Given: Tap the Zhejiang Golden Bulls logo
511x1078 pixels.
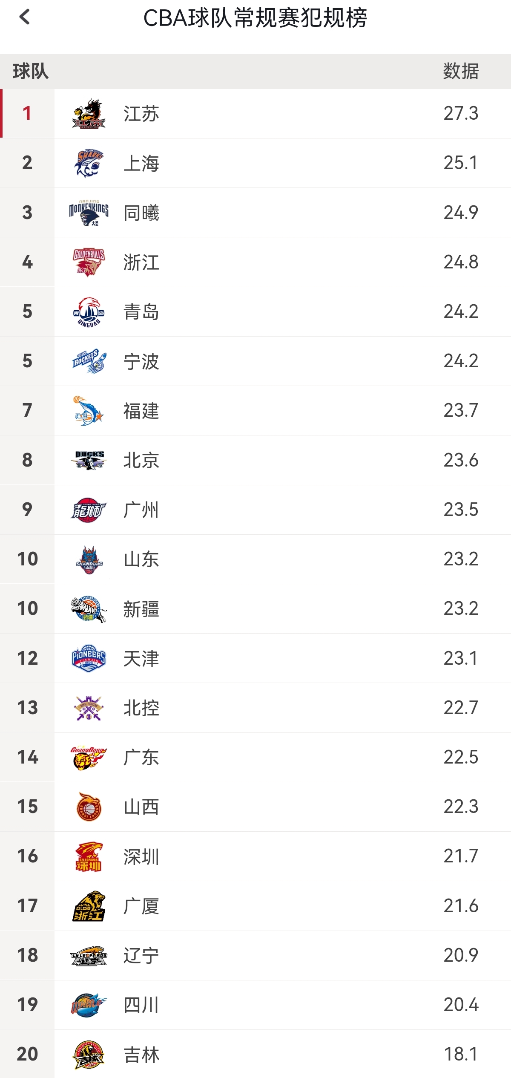Looking at the screenshot, I should (x=89, y=262).
